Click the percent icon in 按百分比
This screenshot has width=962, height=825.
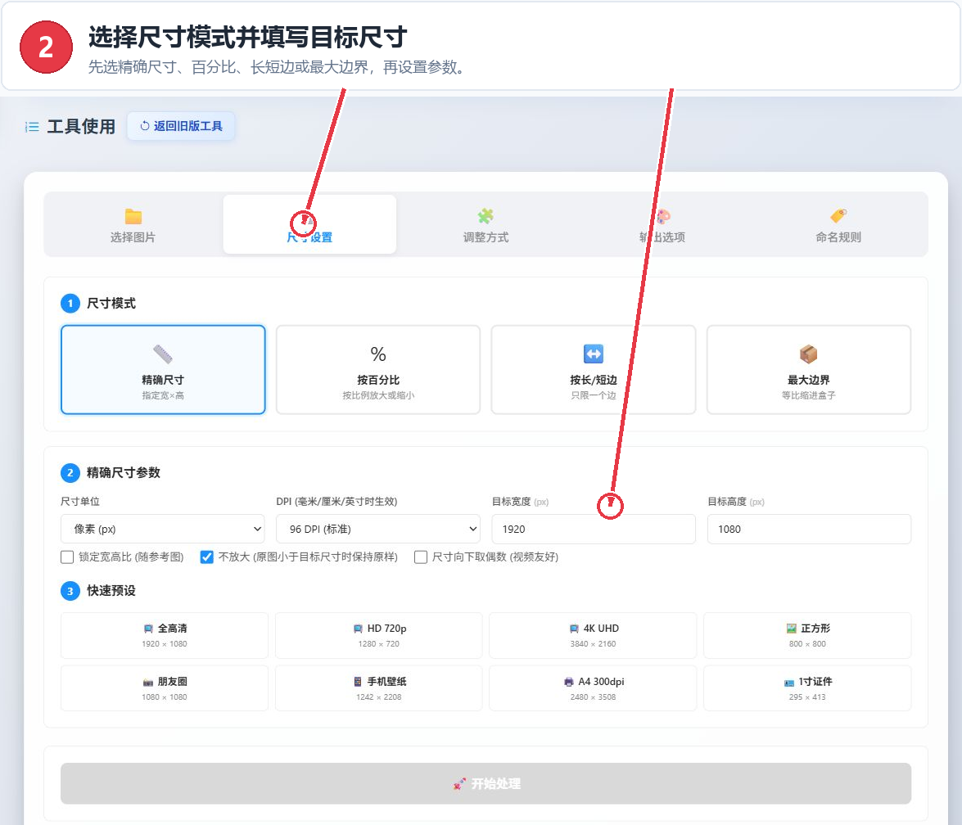pos(378,354)
